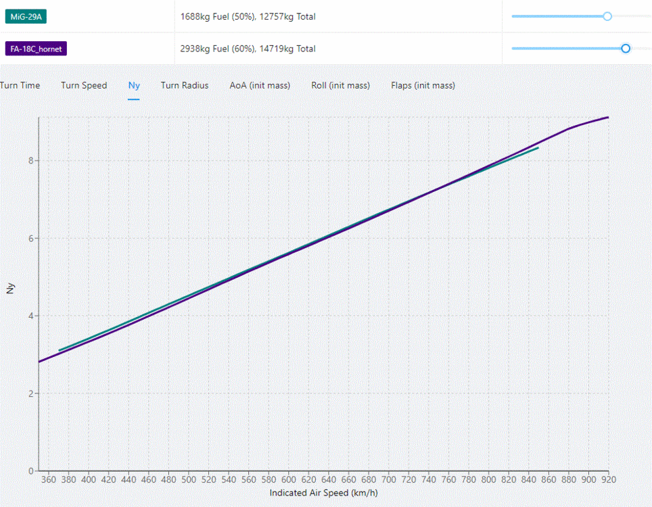Switch to AoA (init mass) tab

point(260,85)
